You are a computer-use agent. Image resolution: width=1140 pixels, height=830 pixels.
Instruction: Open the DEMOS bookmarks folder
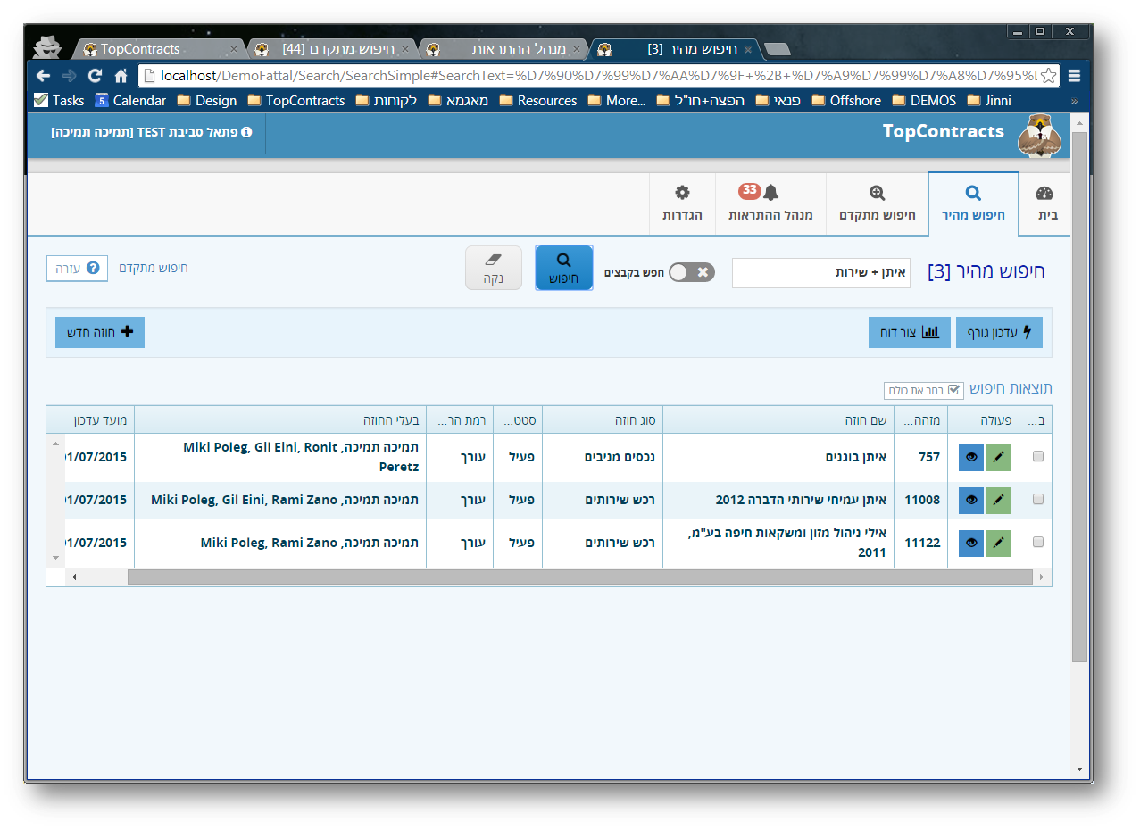tap(924, 101)
